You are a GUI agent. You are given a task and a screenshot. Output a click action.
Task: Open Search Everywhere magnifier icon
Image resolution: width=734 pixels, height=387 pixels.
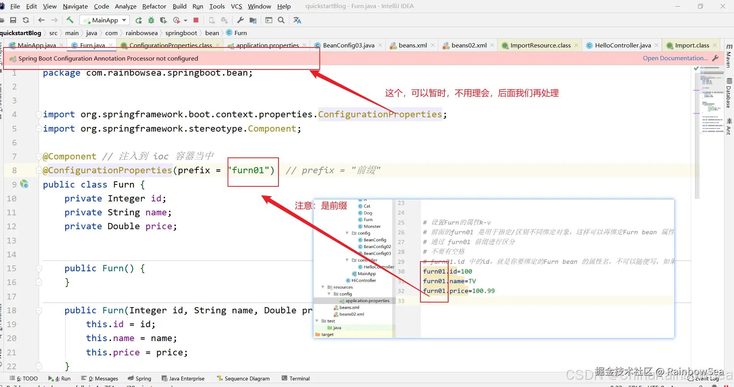[281, 20]
